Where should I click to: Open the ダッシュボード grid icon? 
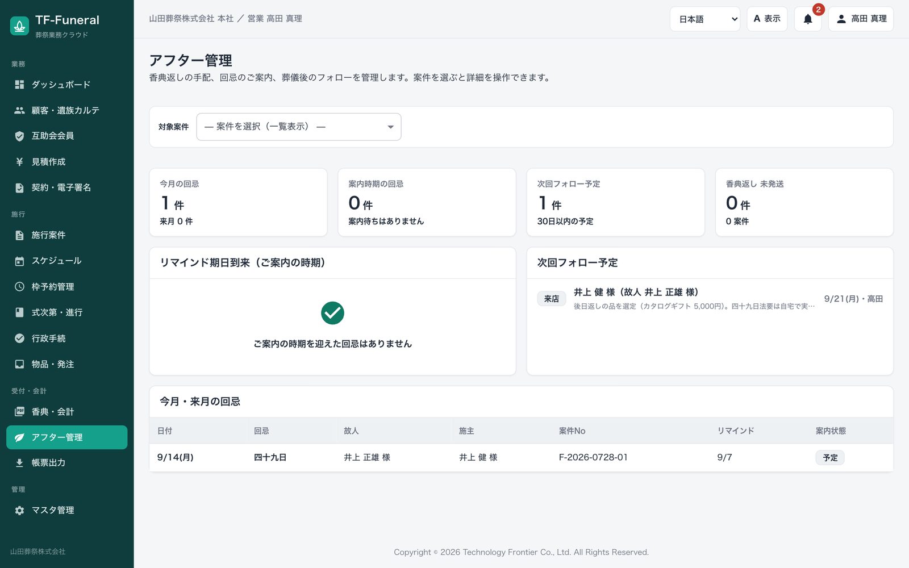point(19,85)
